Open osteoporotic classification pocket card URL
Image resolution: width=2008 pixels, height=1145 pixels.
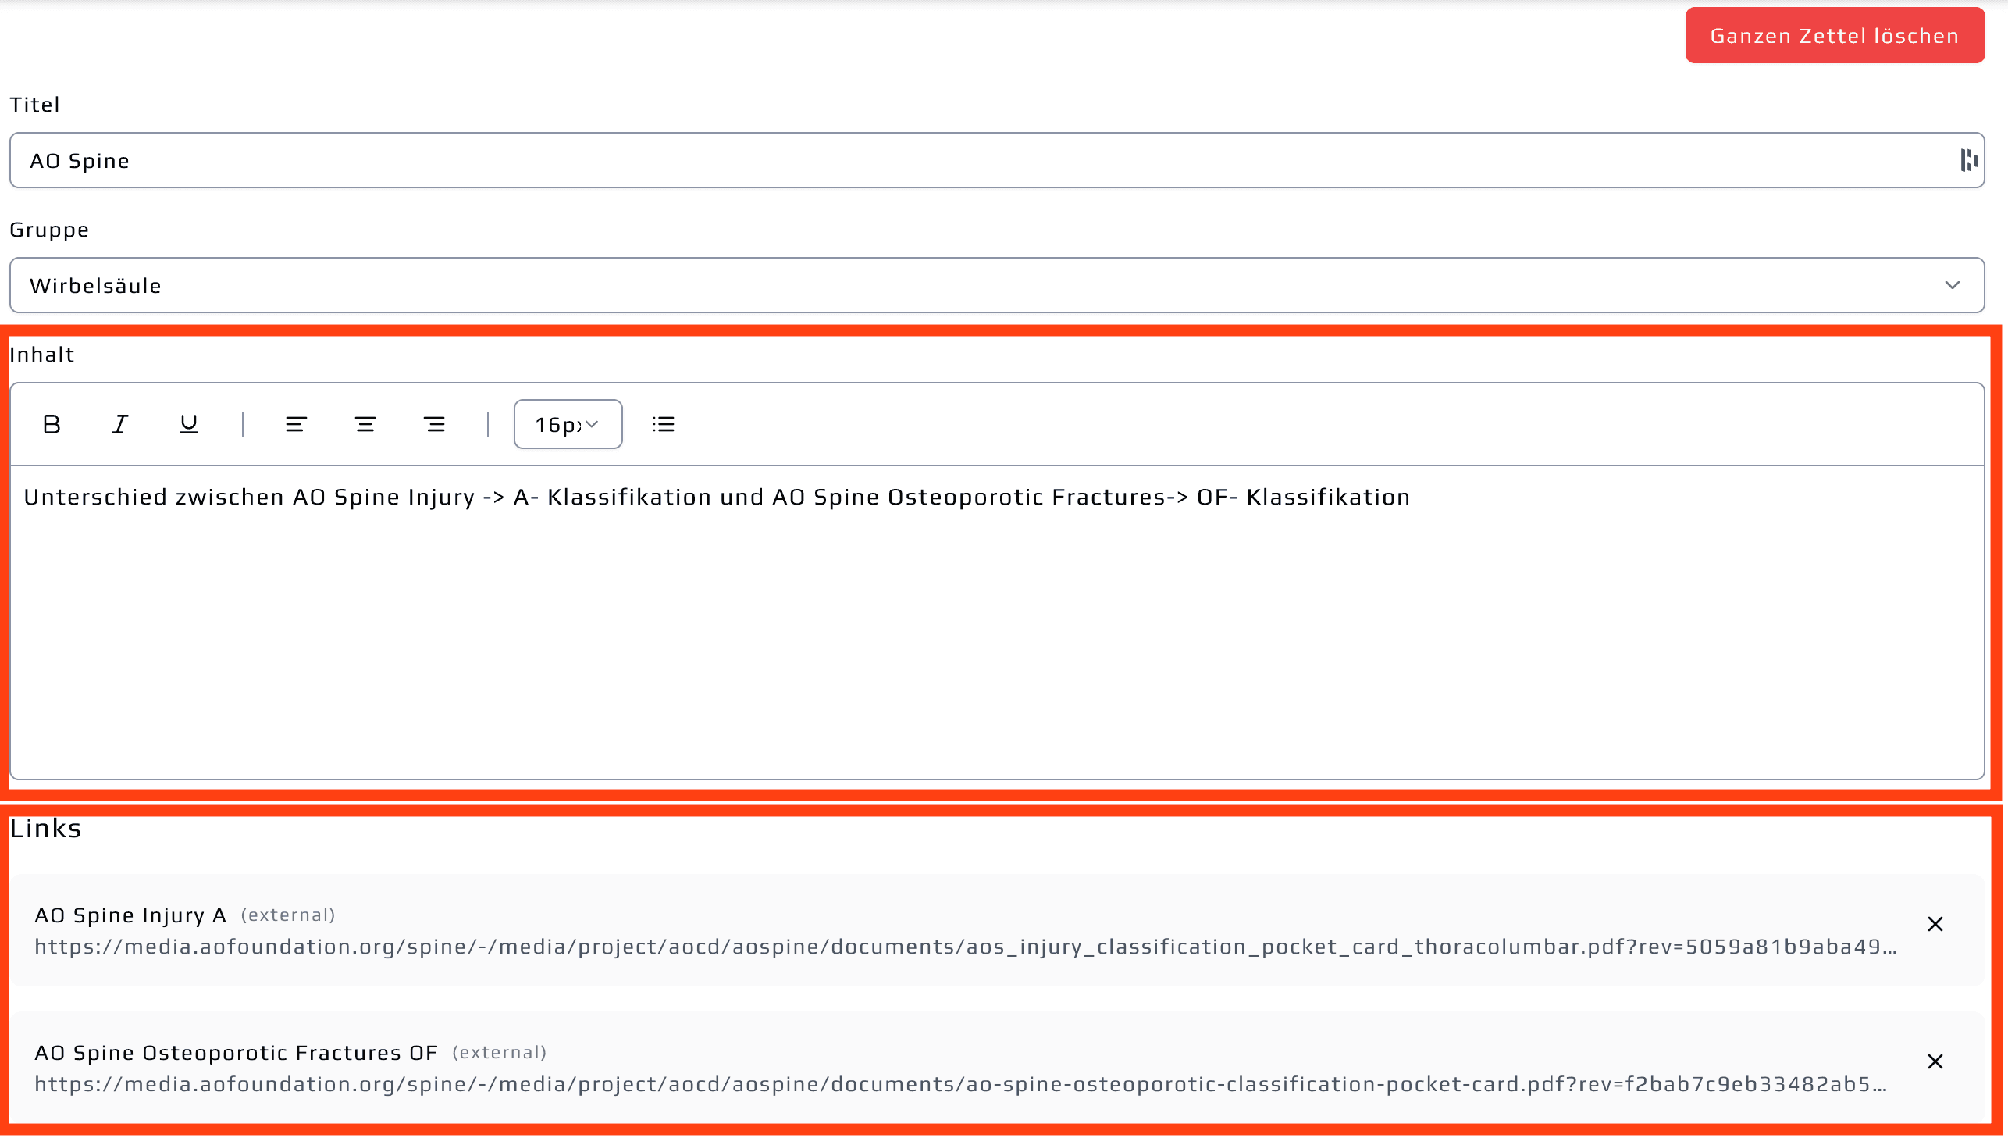(x=960, y=1084)
